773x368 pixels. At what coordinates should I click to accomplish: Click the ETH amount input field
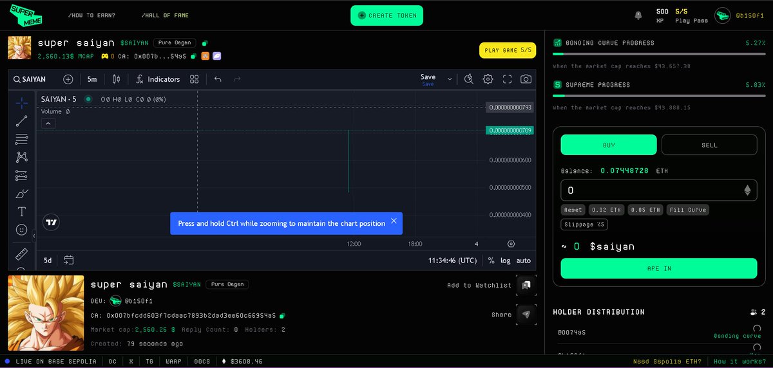659,190
